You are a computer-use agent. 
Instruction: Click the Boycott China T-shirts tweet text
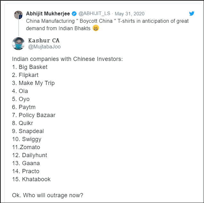[x=107, y=21]
